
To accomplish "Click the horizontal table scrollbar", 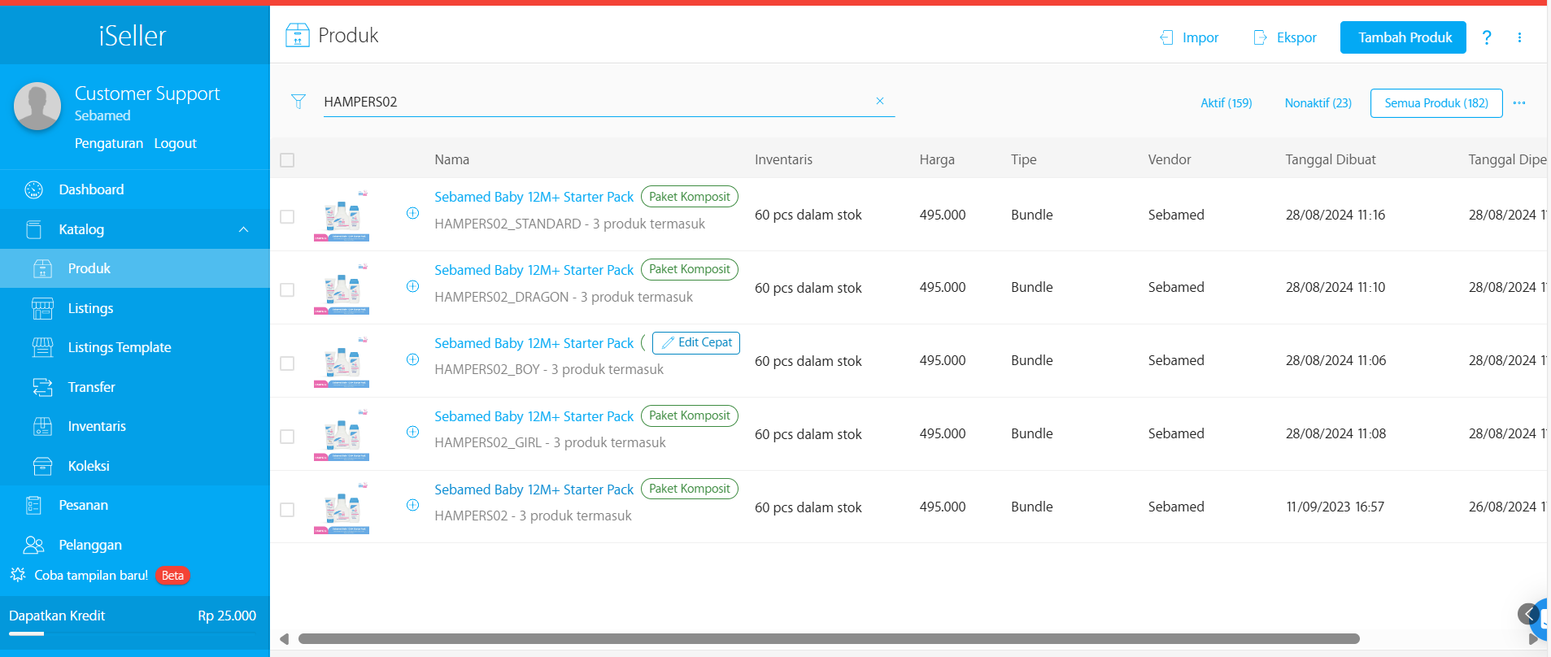I will (829, 638).
